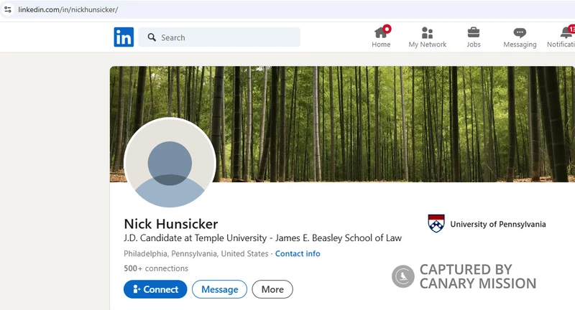Send a message using Message button
Image resolution: width=575 pixels, height=310 pixels.
point(219,289)
